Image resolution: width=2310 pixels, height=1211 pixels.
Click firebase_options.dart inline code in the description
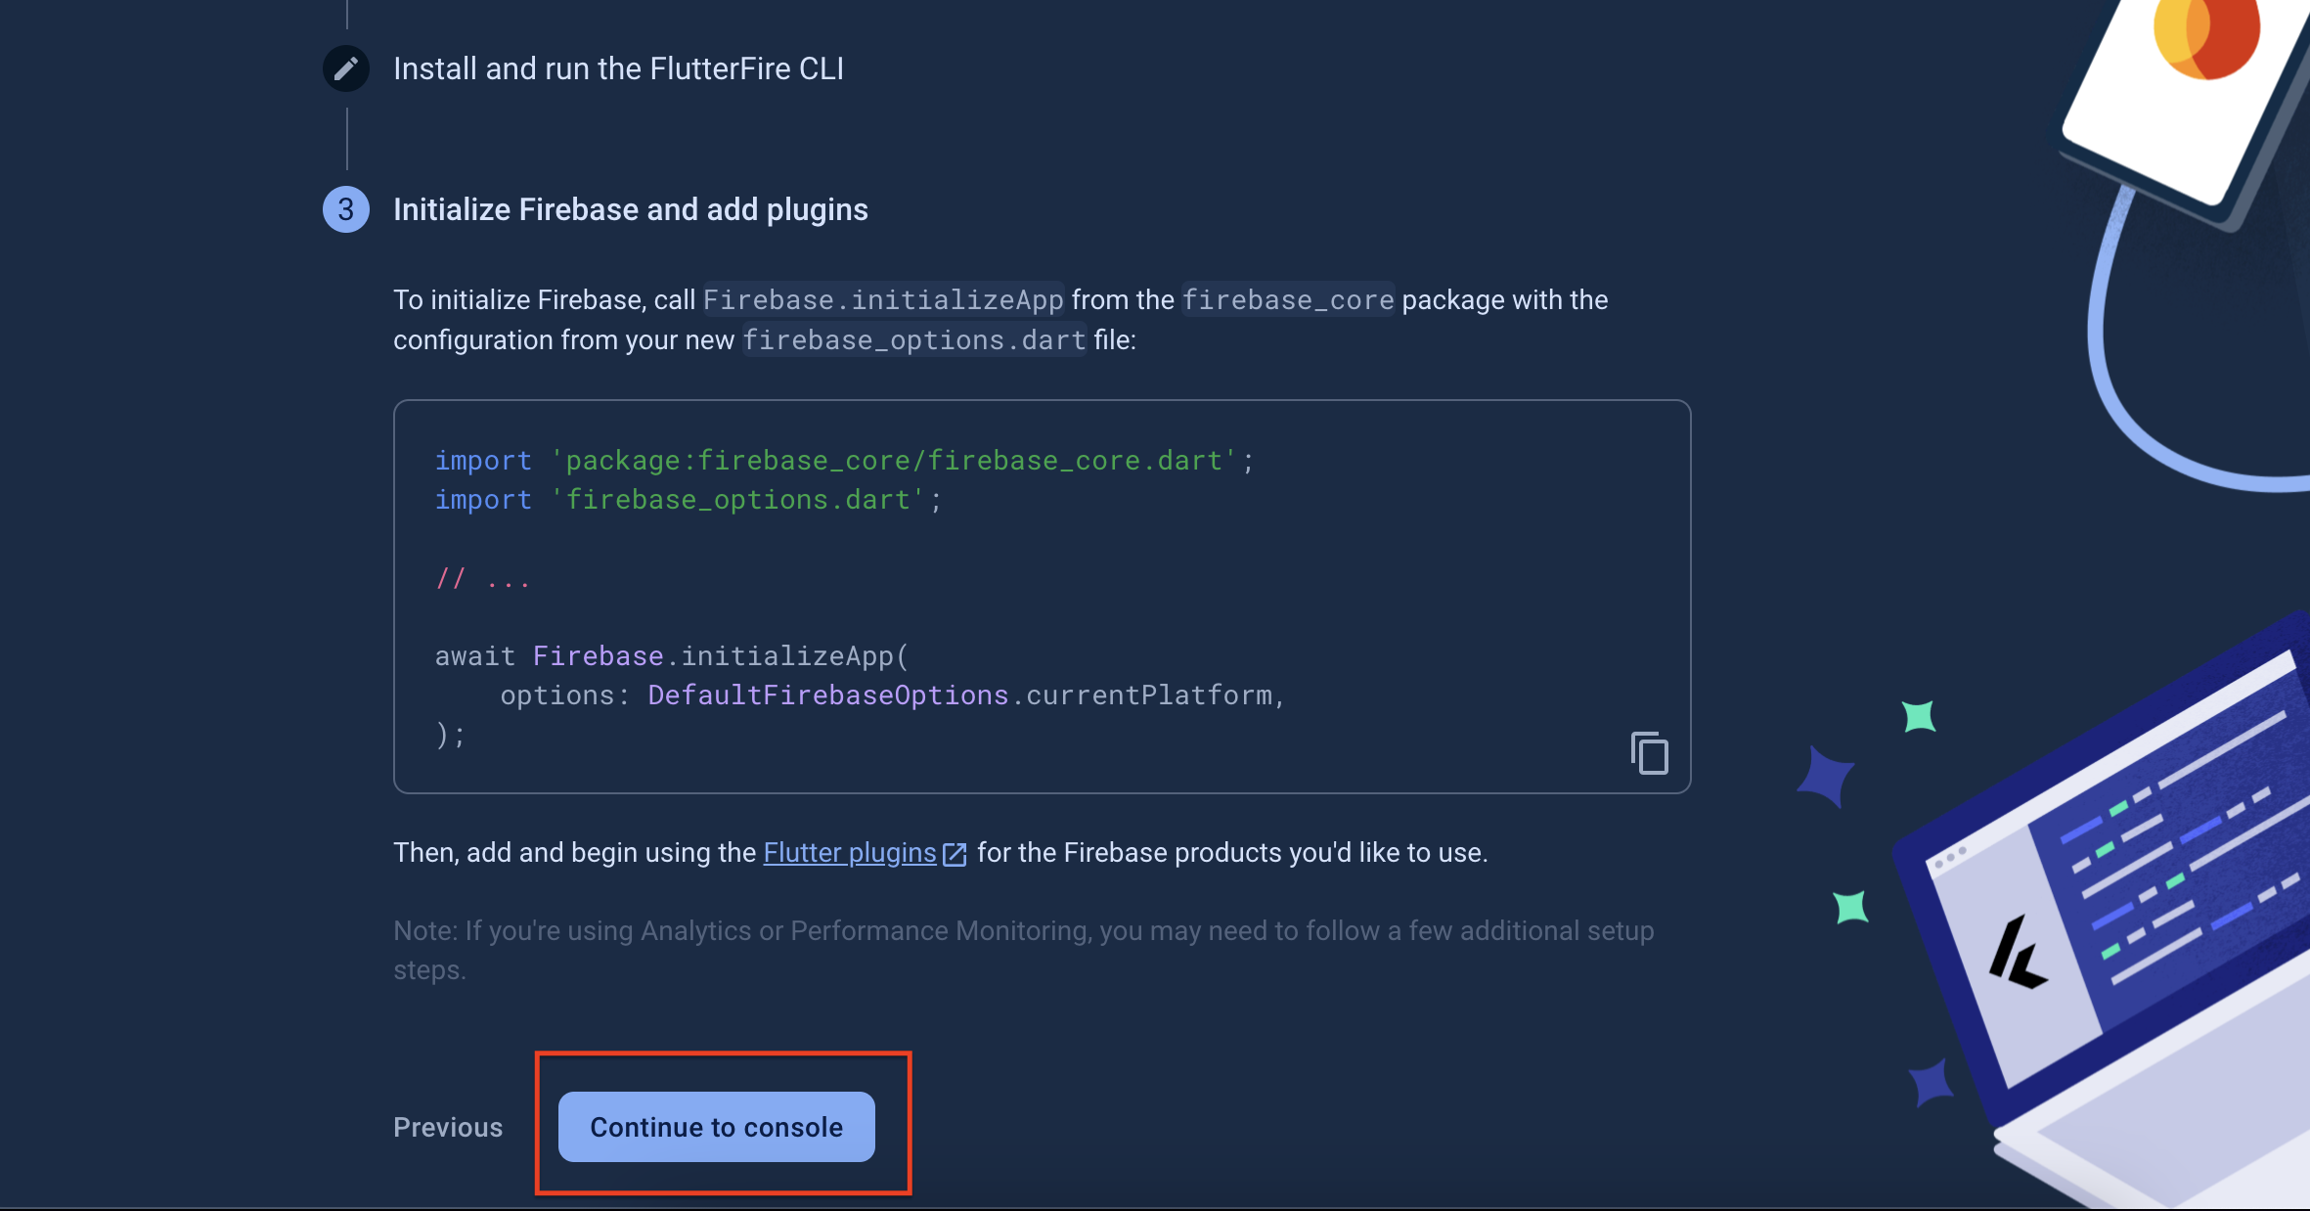[x=913, y=340]
